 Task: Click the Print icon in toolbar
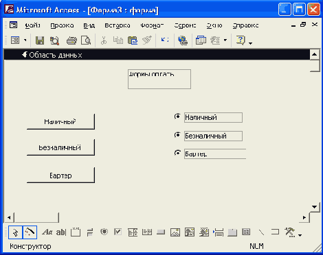[x=71, y=40]
